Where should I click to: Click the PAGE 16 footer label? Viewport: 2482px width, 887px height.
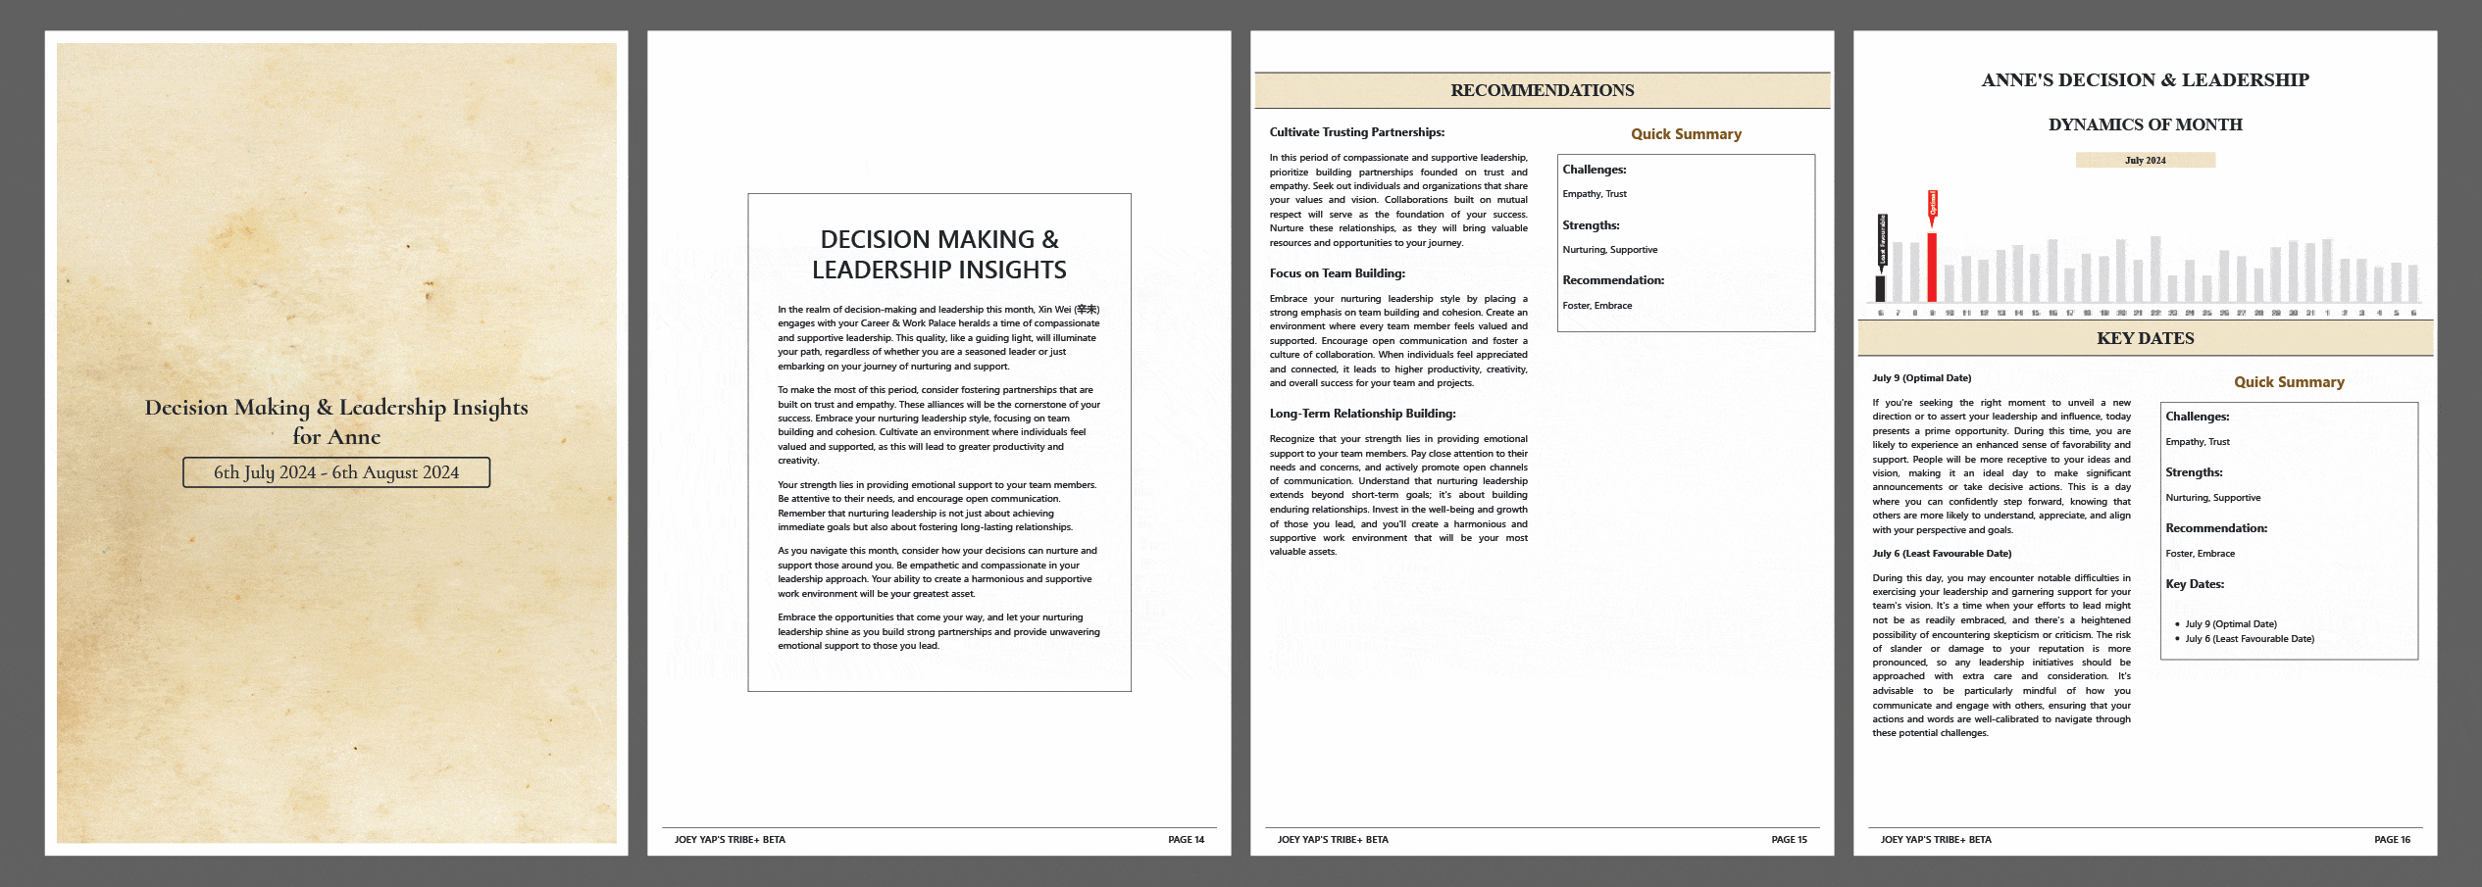(x=2392, y=840)
